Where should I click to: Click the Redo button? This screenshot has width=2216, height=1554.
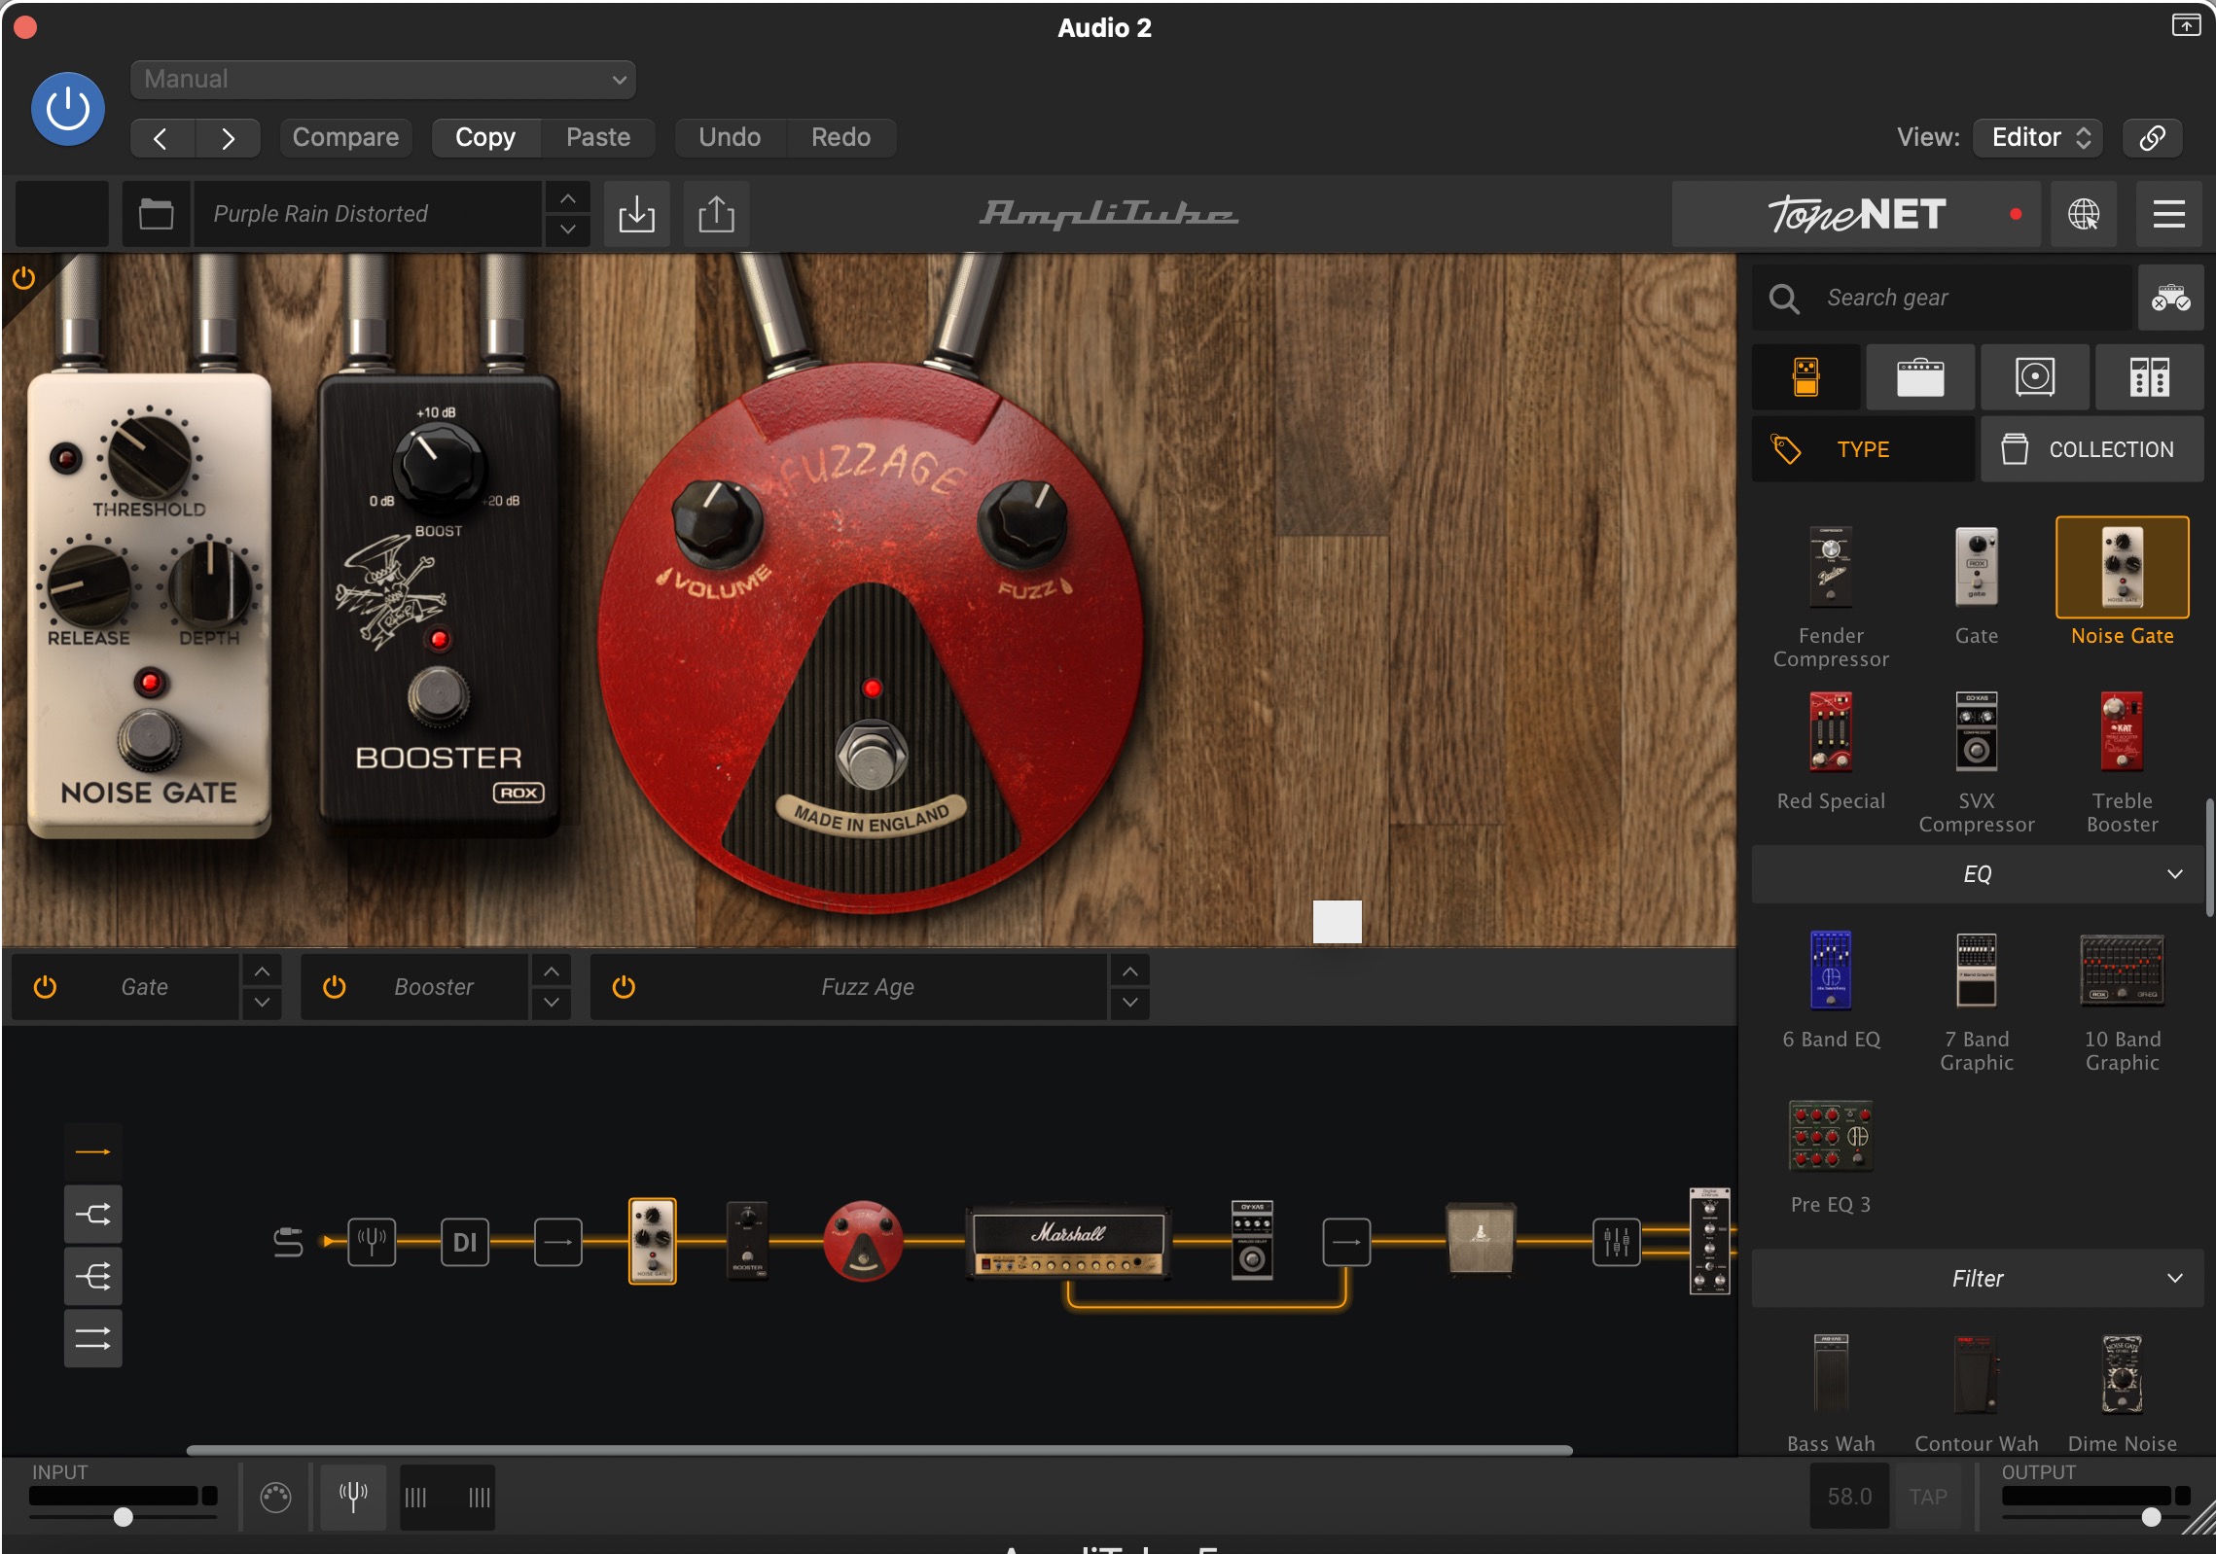tap(840, 138)
